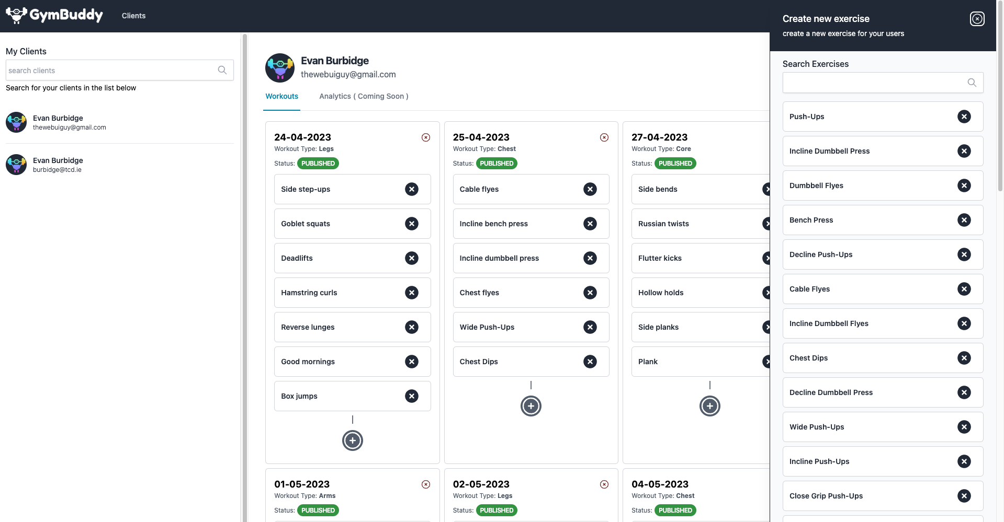
Task: Focus the Search Exercises input field
Action: 883,83
